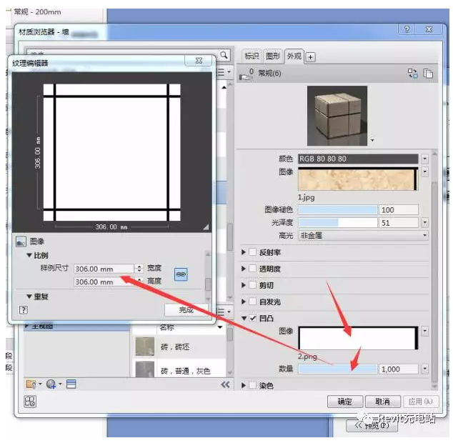Open the 数量 dropdown arrow

tap(424, 369)
